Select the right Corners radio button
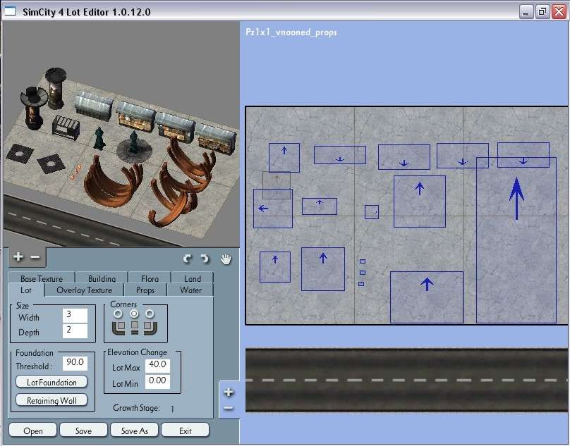The height and width of the screenshot is (446, 570). [150, 314]
